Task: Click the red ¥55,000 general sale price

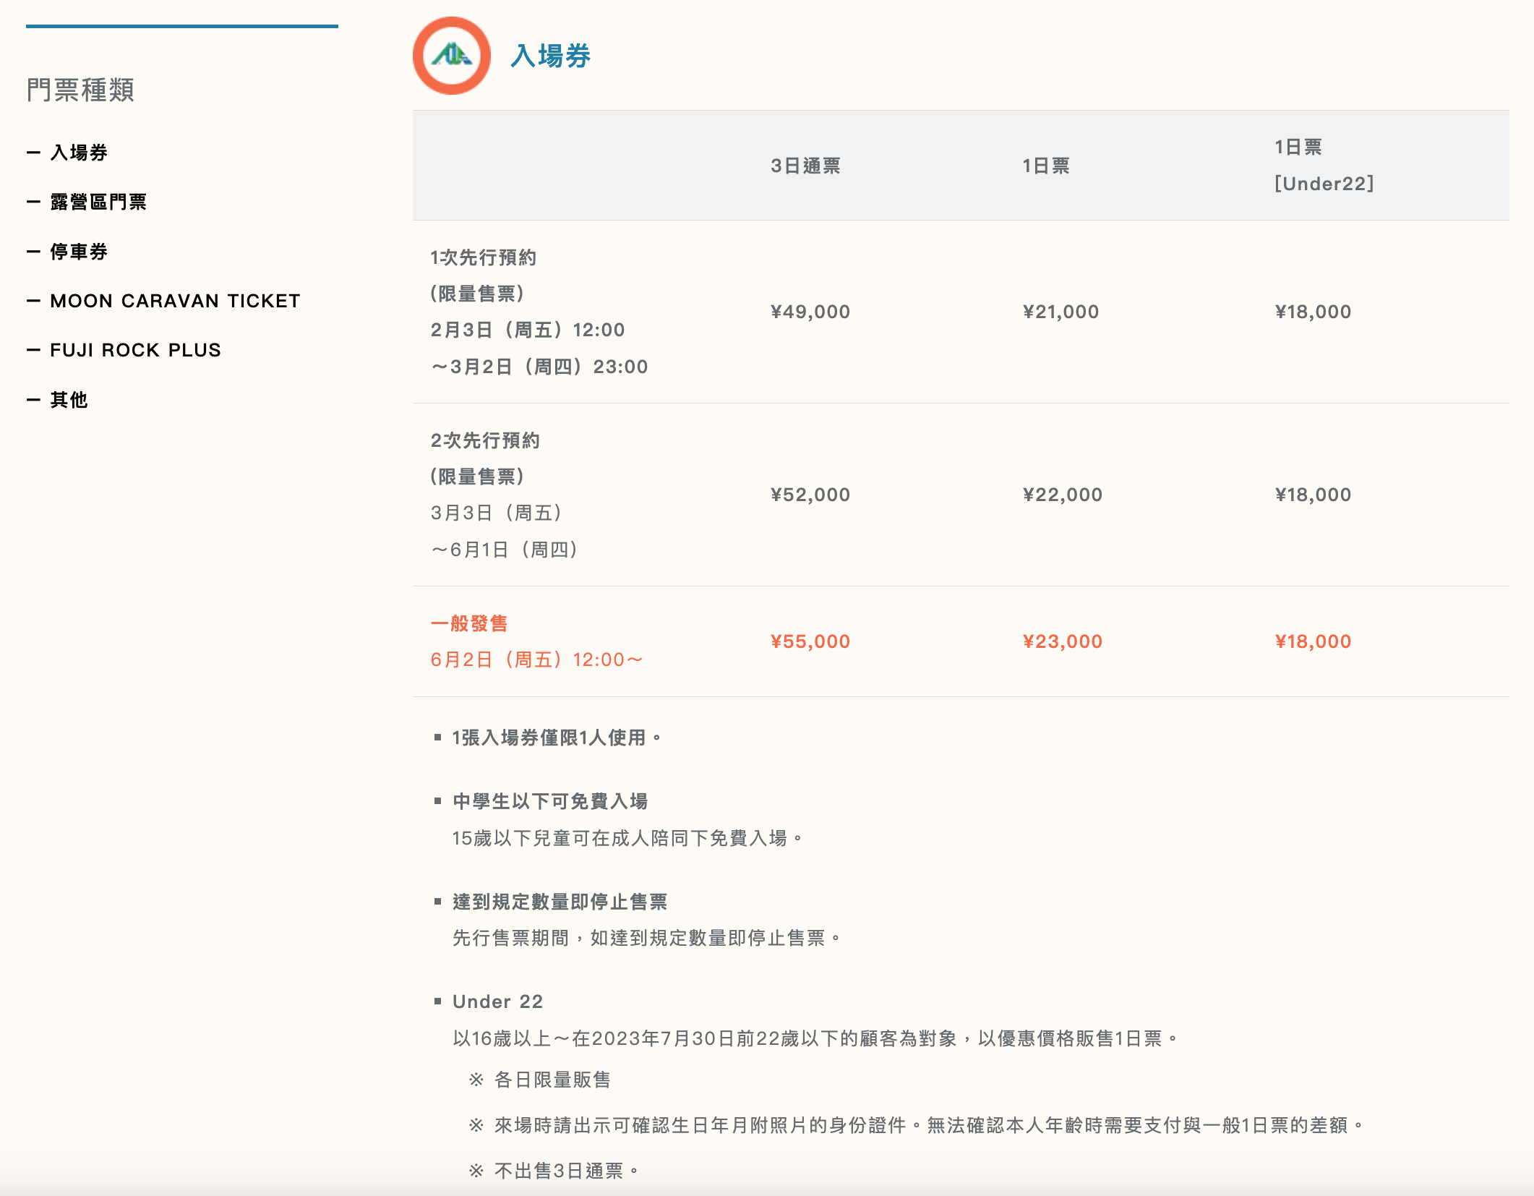Action: pyautogui.click(x=810, y=641)
